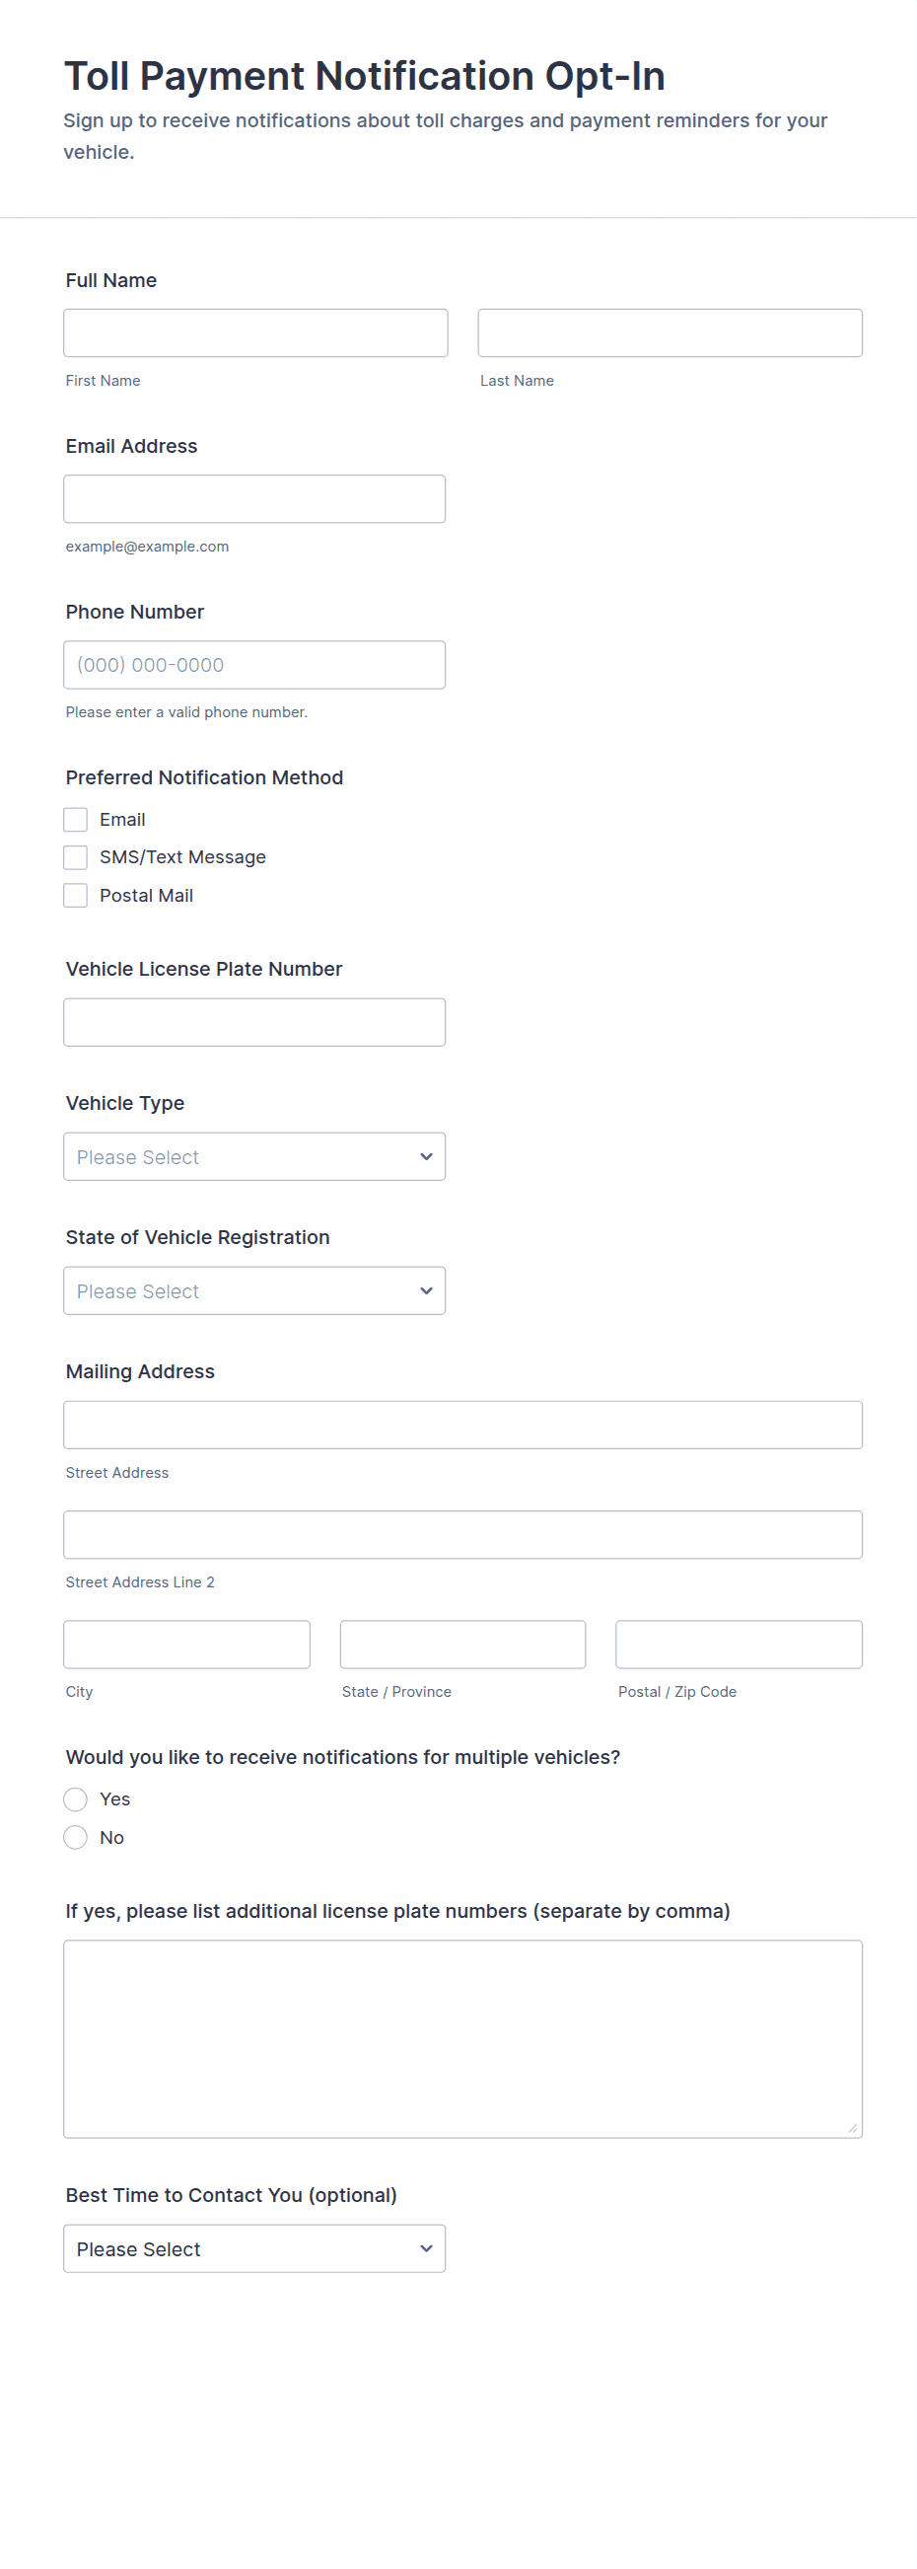
Task: Click the Phone Number field
Action: pyautogui.click(x=254, y=665)
